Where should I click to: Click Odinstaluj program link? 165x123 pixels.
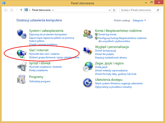40,81
